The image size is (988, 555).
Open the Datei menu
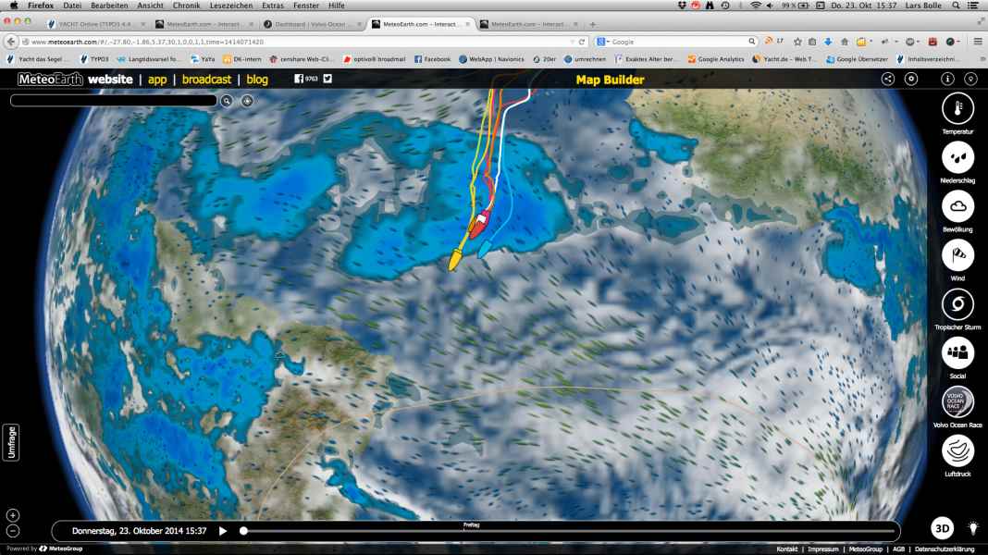point(72,5)
